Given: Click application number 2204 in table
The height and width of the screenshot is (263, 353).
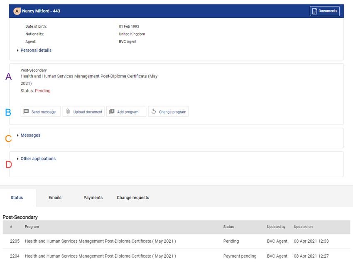Looking at the screenshot, I should click(15, 256).
